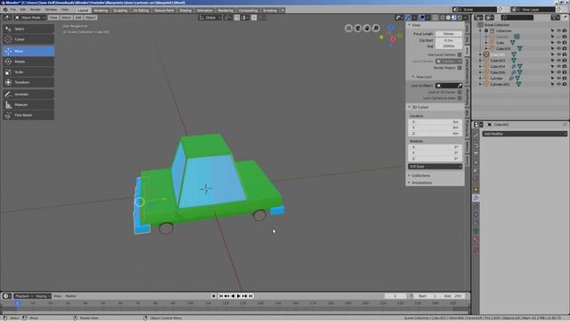Screen dimensions: 570x321
Task: Click the zoom view magnifier gizmo
Action: 376,28
